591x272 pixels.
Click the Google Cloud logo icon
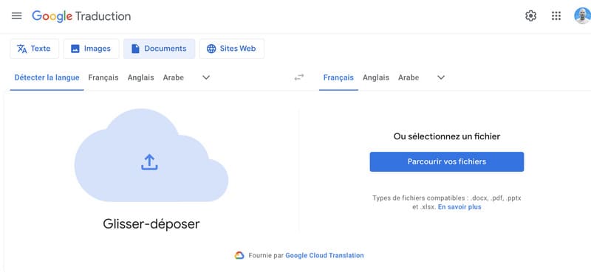[x=239, y=256]
